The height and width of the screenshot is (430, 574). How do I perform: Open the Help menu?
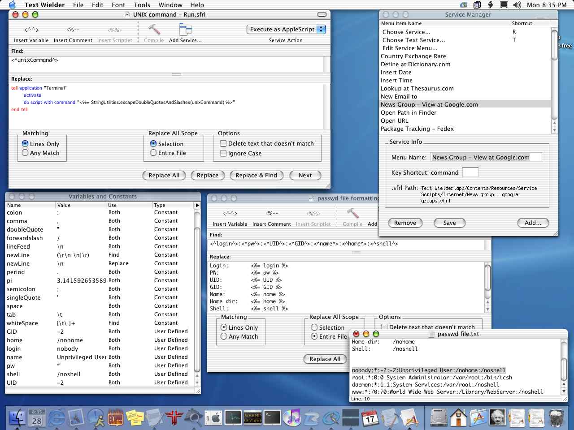pyautogui.click(x=197, y=5)
